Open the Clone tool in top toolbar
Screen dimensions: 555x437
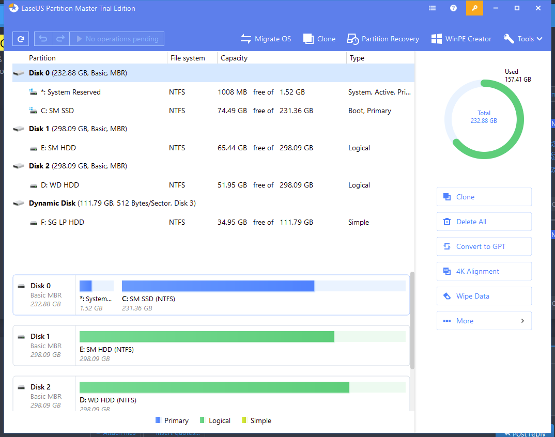point(319,39)
